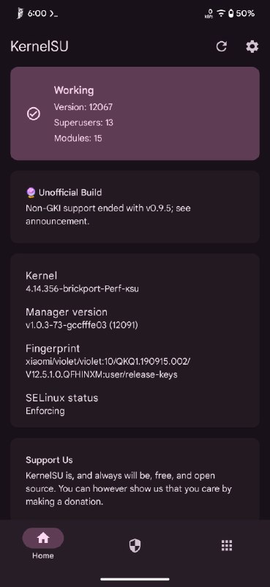
Task: Tap the Kernel version entry
Action: (x=82, y=282)
